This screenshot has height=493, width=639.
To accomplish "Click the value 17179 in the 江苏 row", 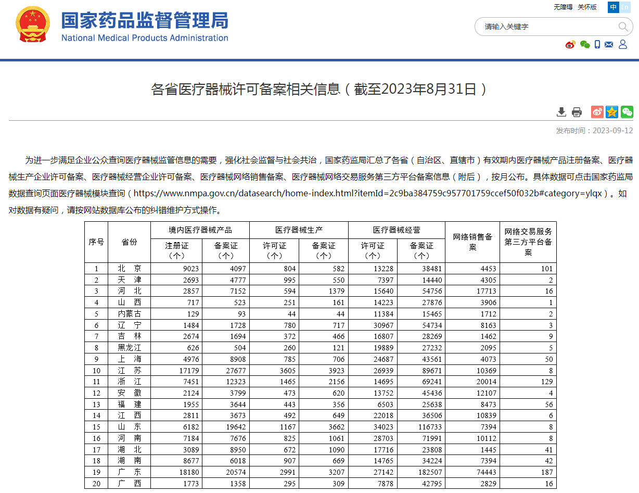I will (188, 371).
